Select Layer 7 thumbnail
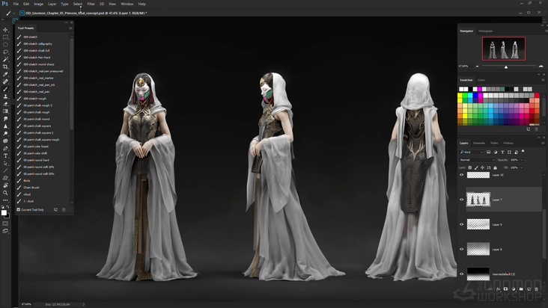 coord(478,200)
